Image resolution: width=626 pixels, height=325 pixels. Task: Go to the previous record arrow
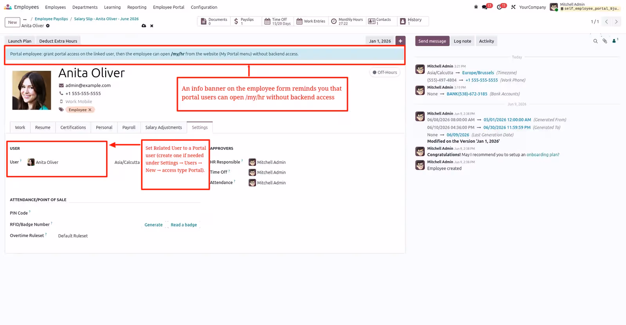[x=606, y=22]
